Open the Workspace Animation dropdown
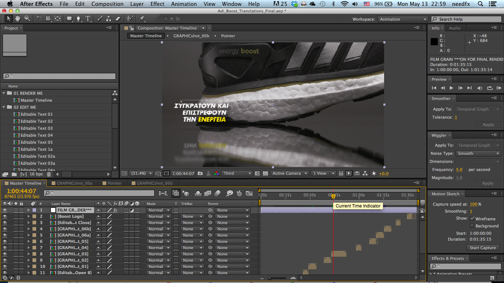This screenshot has width=504, height=283. 403,19
